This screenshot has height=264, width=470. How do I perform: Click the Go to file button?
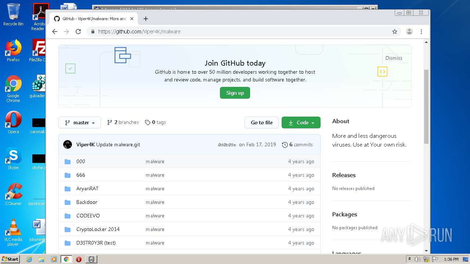click(x=261, y=122)
